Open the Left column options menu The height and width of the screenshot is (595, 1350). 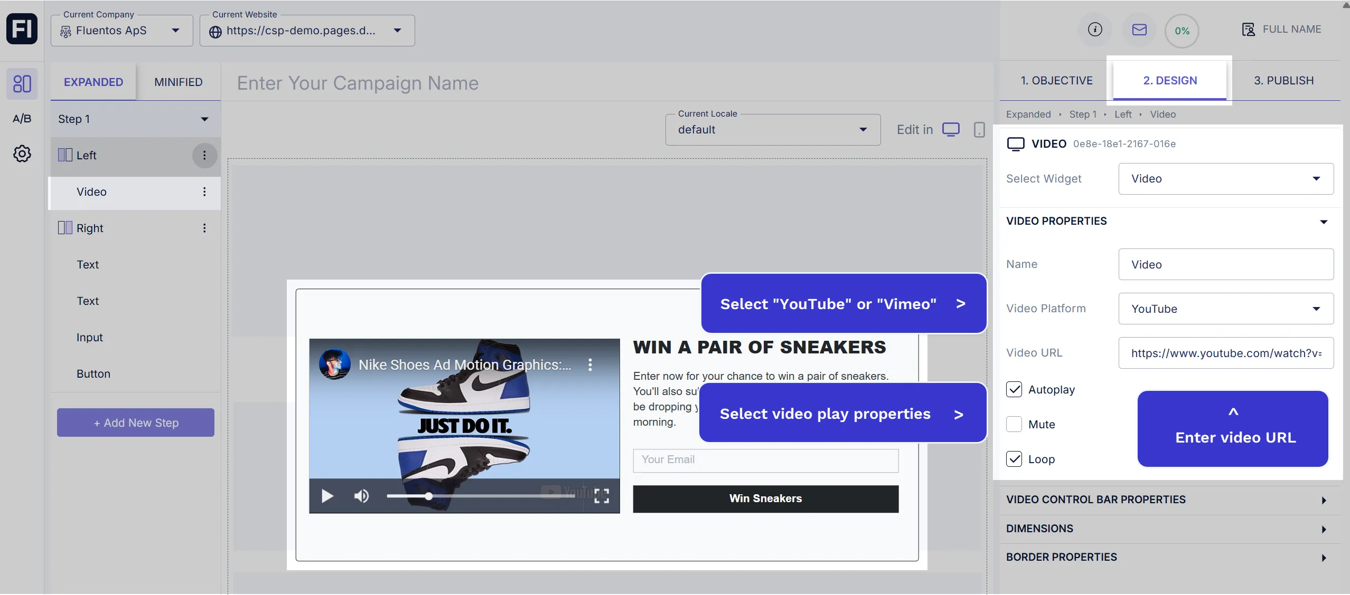[204, 155]
